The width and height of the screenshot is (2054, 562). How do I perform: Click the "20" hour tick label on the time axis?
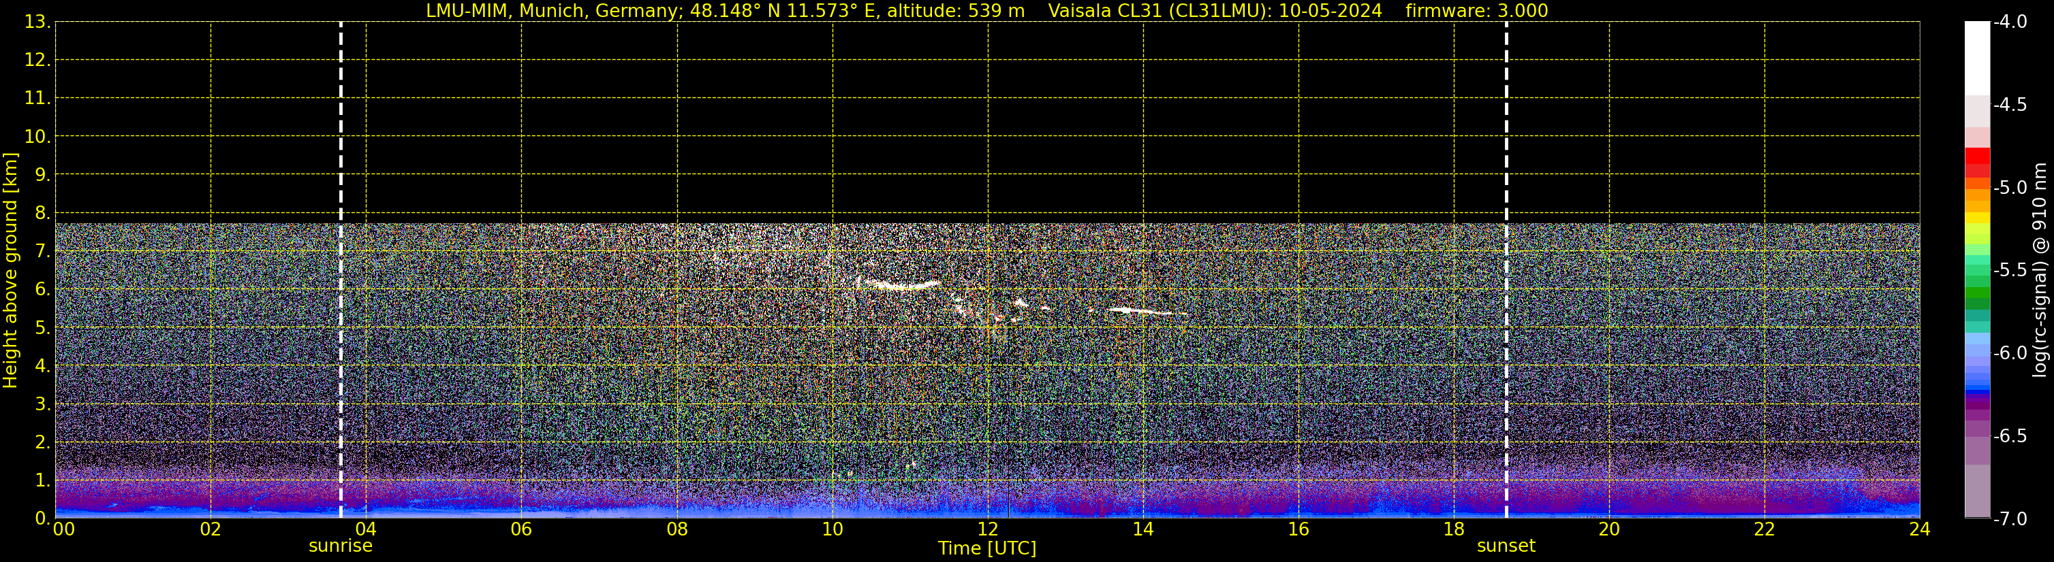tap(1609, 529)
